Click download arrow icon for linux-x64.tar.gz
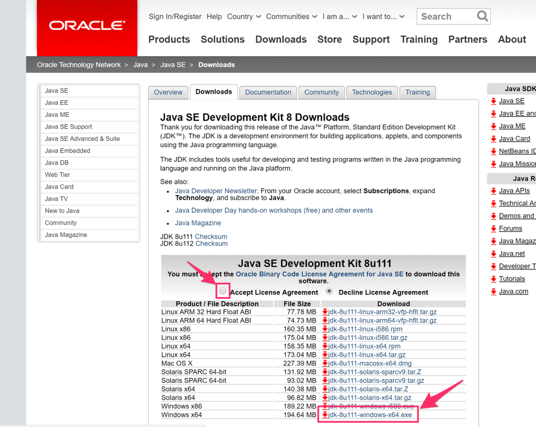The height and width of the screenshot is (427, 536). [325, 355]
